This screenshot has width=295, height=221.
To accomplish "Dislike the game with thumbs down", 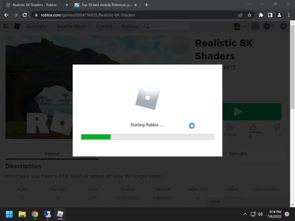I will tap(277, 128).
